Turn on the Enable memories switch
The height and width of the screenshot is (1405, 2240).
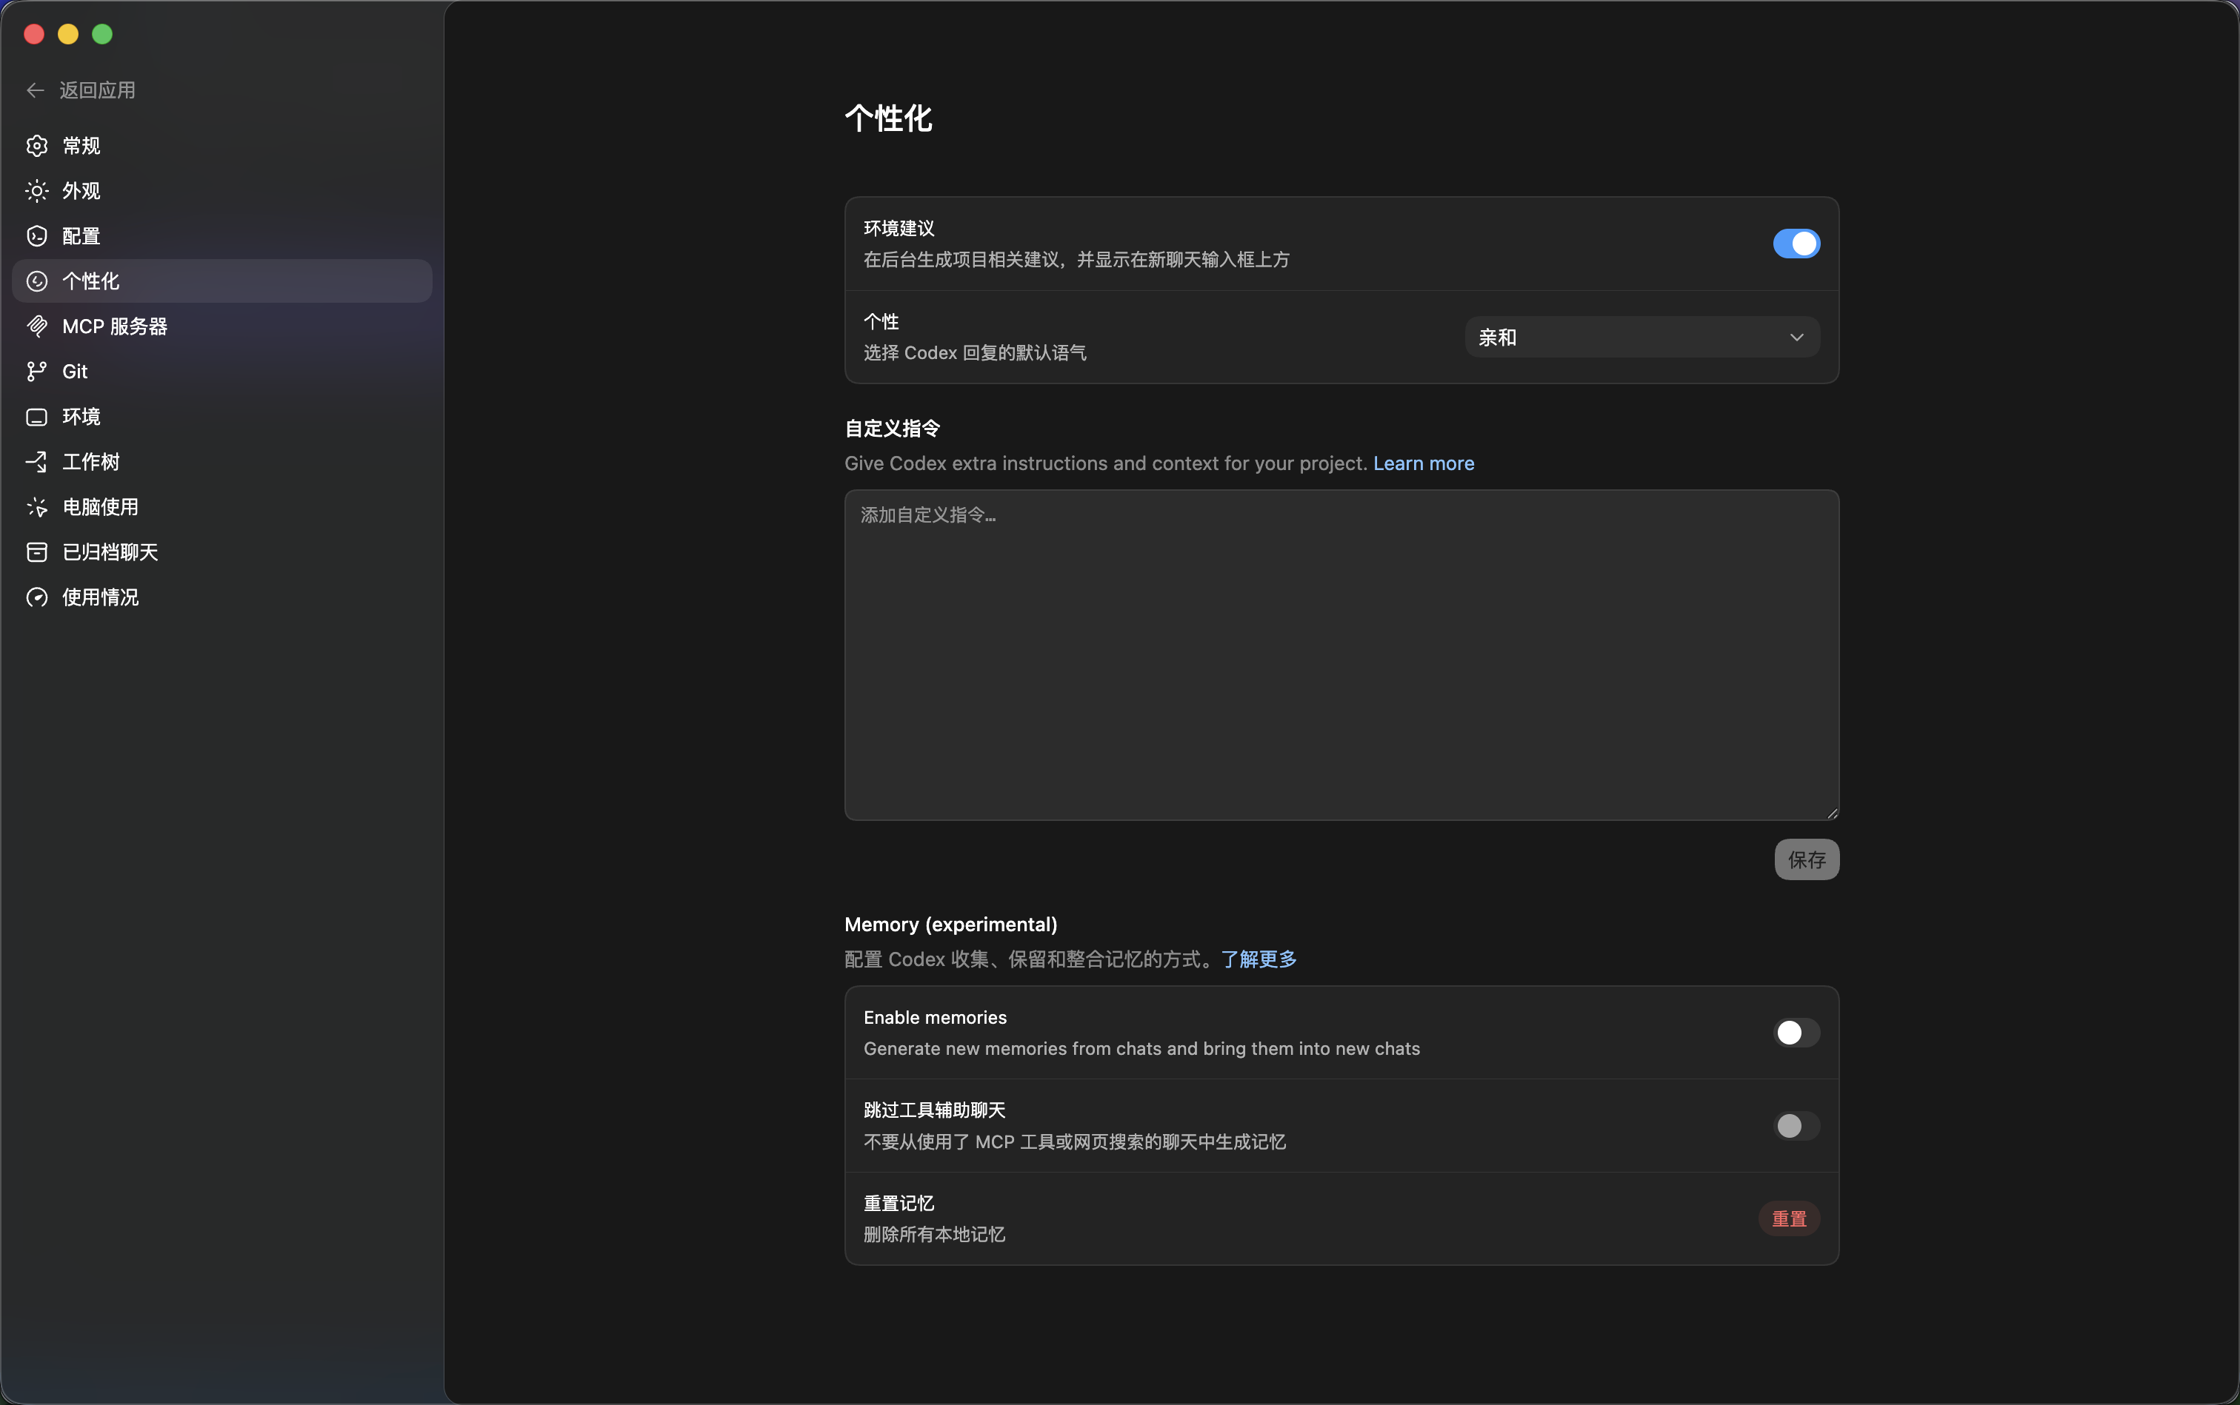coord(1796,1033)
